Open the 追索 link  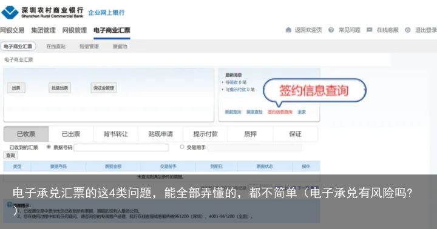tap(302, 112)
